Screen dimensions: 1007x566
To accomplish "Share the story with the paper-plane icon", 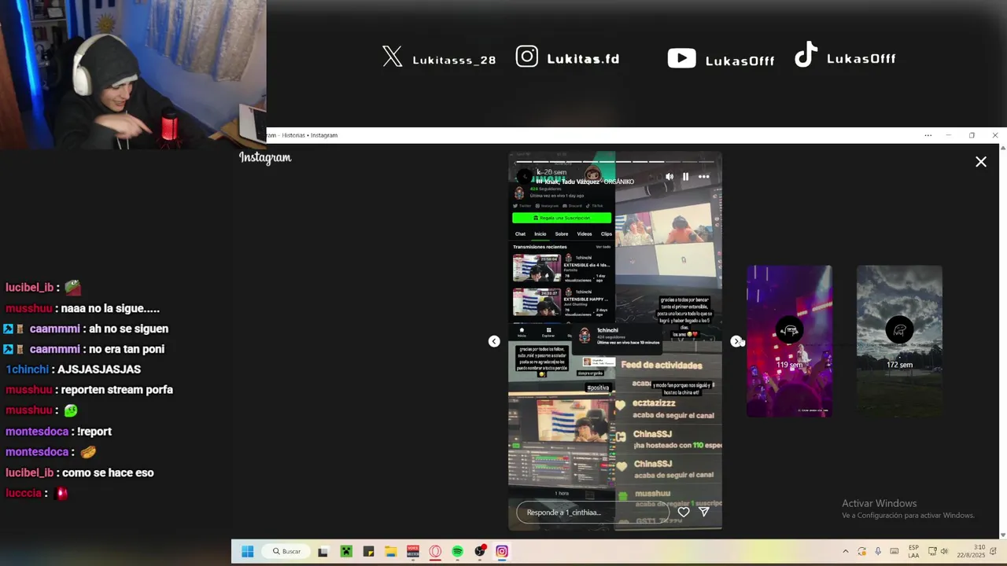I will (x=704, y=512).
